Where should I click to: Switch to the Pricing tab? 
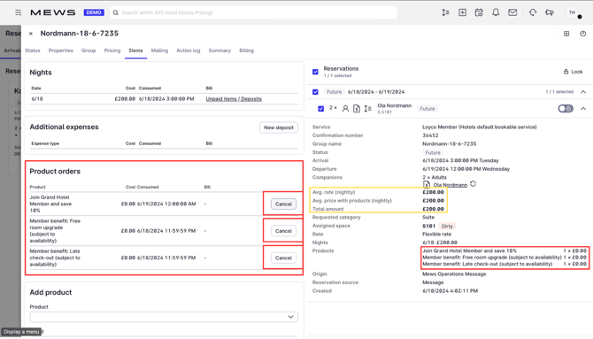point(112,50)
